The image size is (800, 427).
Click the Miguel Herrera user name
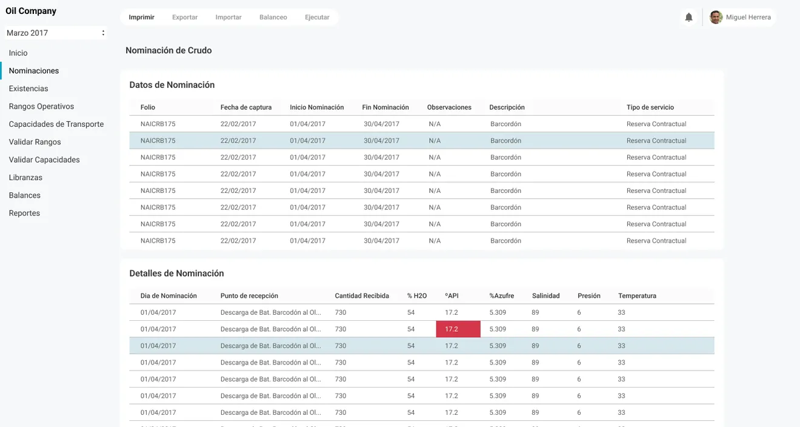[748, 18]
